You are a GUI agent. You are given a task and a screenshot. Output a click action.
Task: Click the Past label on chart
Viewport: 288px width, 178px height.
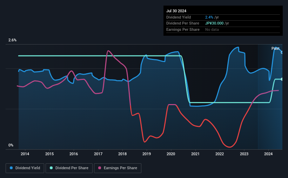(x=275, y=48)
